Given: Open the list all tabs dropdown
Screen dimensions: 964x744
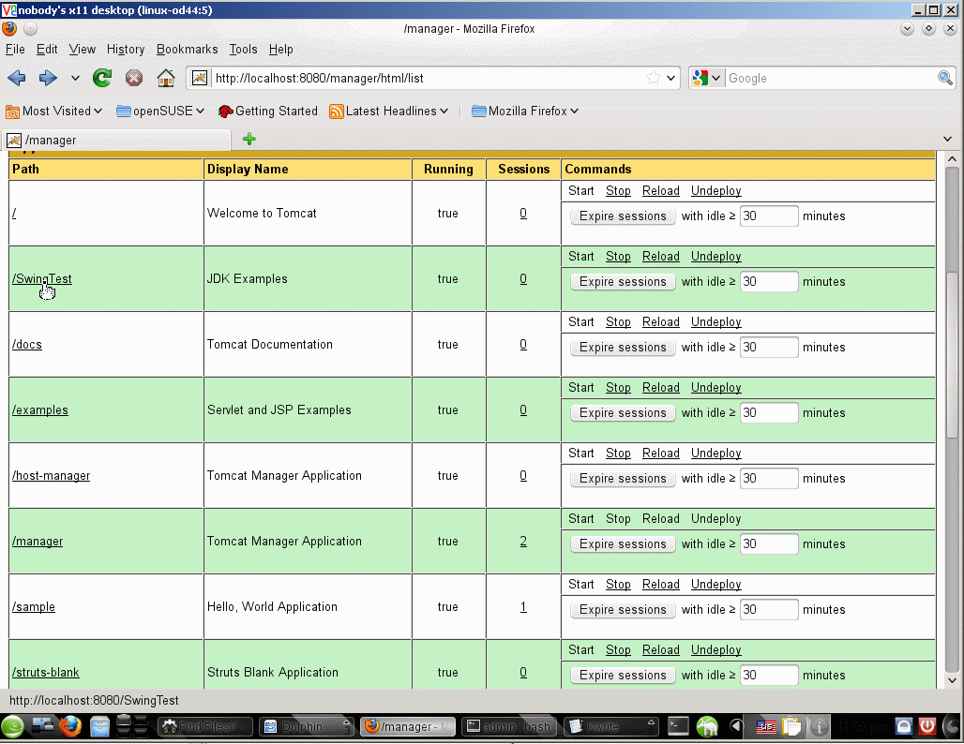Looking at the screenshot, I should [x=947, y=139].
